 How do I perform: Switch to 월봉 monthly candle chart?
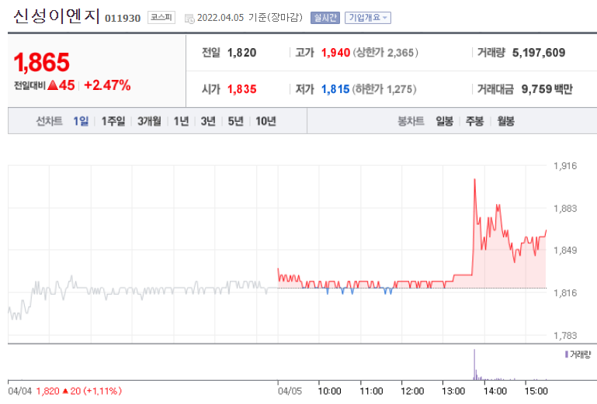click(x=505, y=121)
